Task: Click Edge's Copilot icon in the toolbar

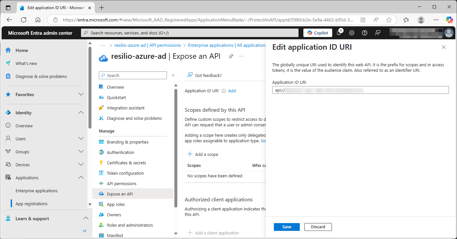Action: (x=450, y=19)
